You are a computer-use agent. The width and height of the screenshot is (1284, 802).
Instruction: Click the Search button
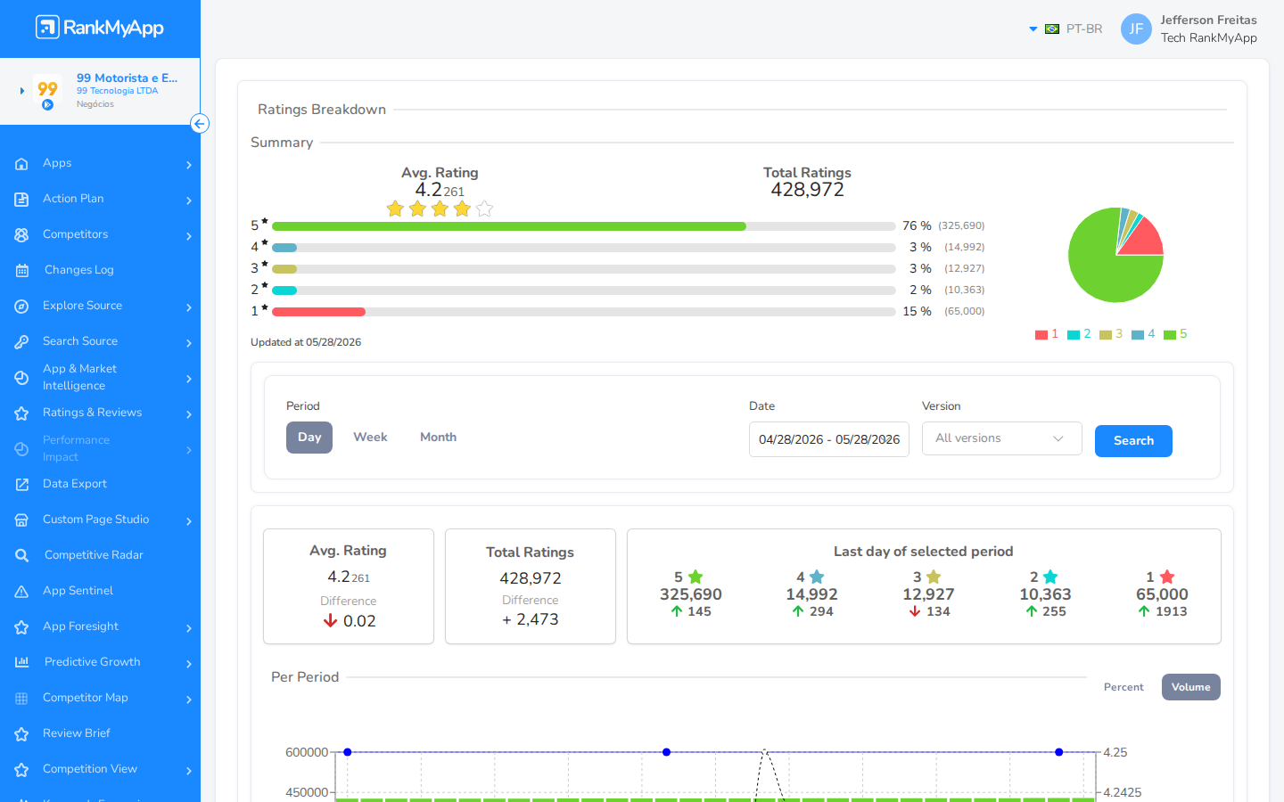(x=1133, y=441)
